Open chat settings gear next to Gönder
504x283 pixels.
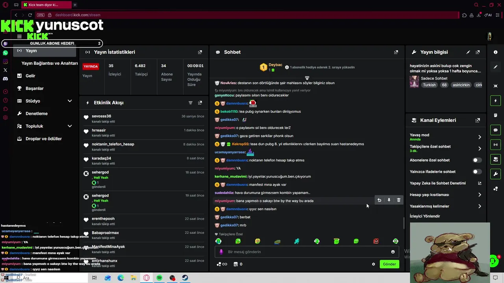374,264
